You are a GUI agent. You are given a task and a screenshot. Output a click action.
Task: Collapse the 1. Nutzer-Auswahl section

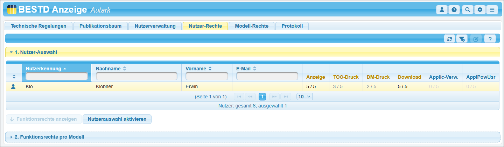click(x=11, y=52)
